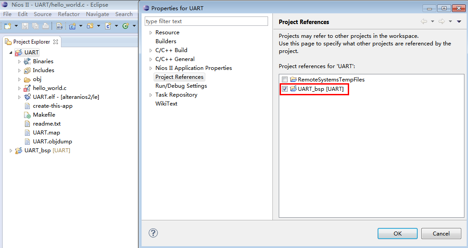Click the UART.elf executable icon
This screenshot has width=468, height=248.
click(27, 97)
